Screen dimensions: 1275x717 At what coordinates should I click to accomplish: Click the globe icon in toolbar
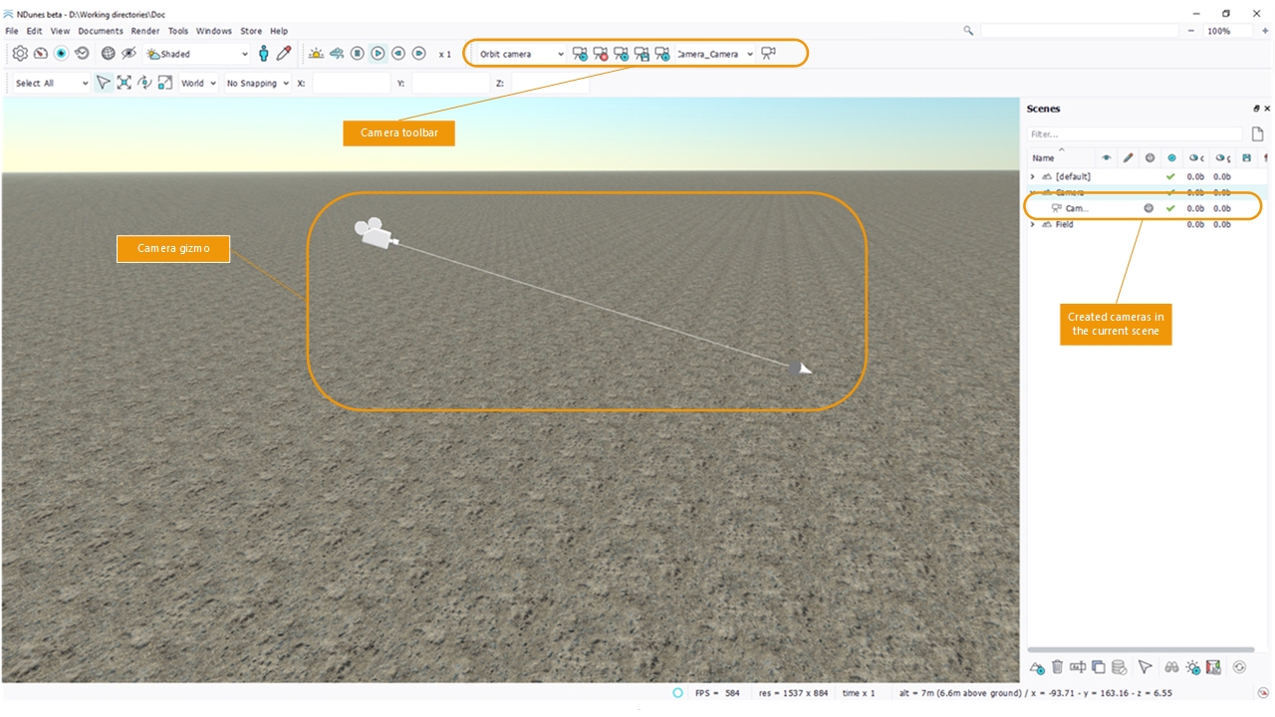coord(109,54)
